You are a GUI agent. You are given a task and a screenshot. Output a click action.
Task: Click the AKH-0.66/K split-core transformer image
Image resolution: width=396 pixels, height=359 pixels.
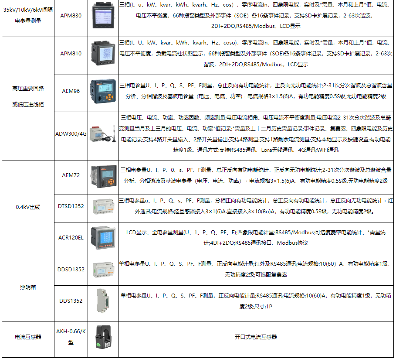pyautogui.click(x=103, y=337)
